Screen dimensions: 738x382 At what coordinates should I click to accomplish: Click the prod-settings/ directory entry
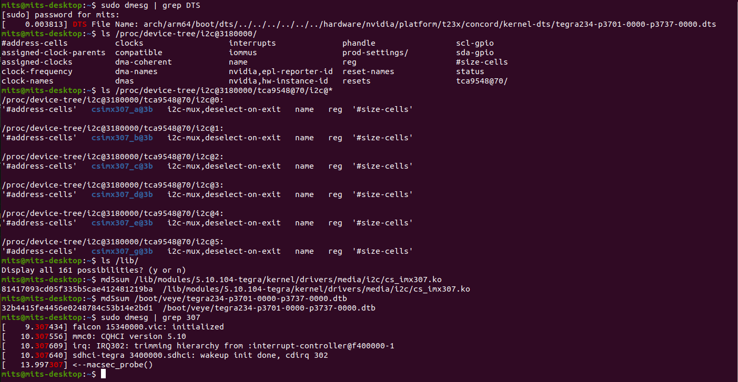pos(375,53)
